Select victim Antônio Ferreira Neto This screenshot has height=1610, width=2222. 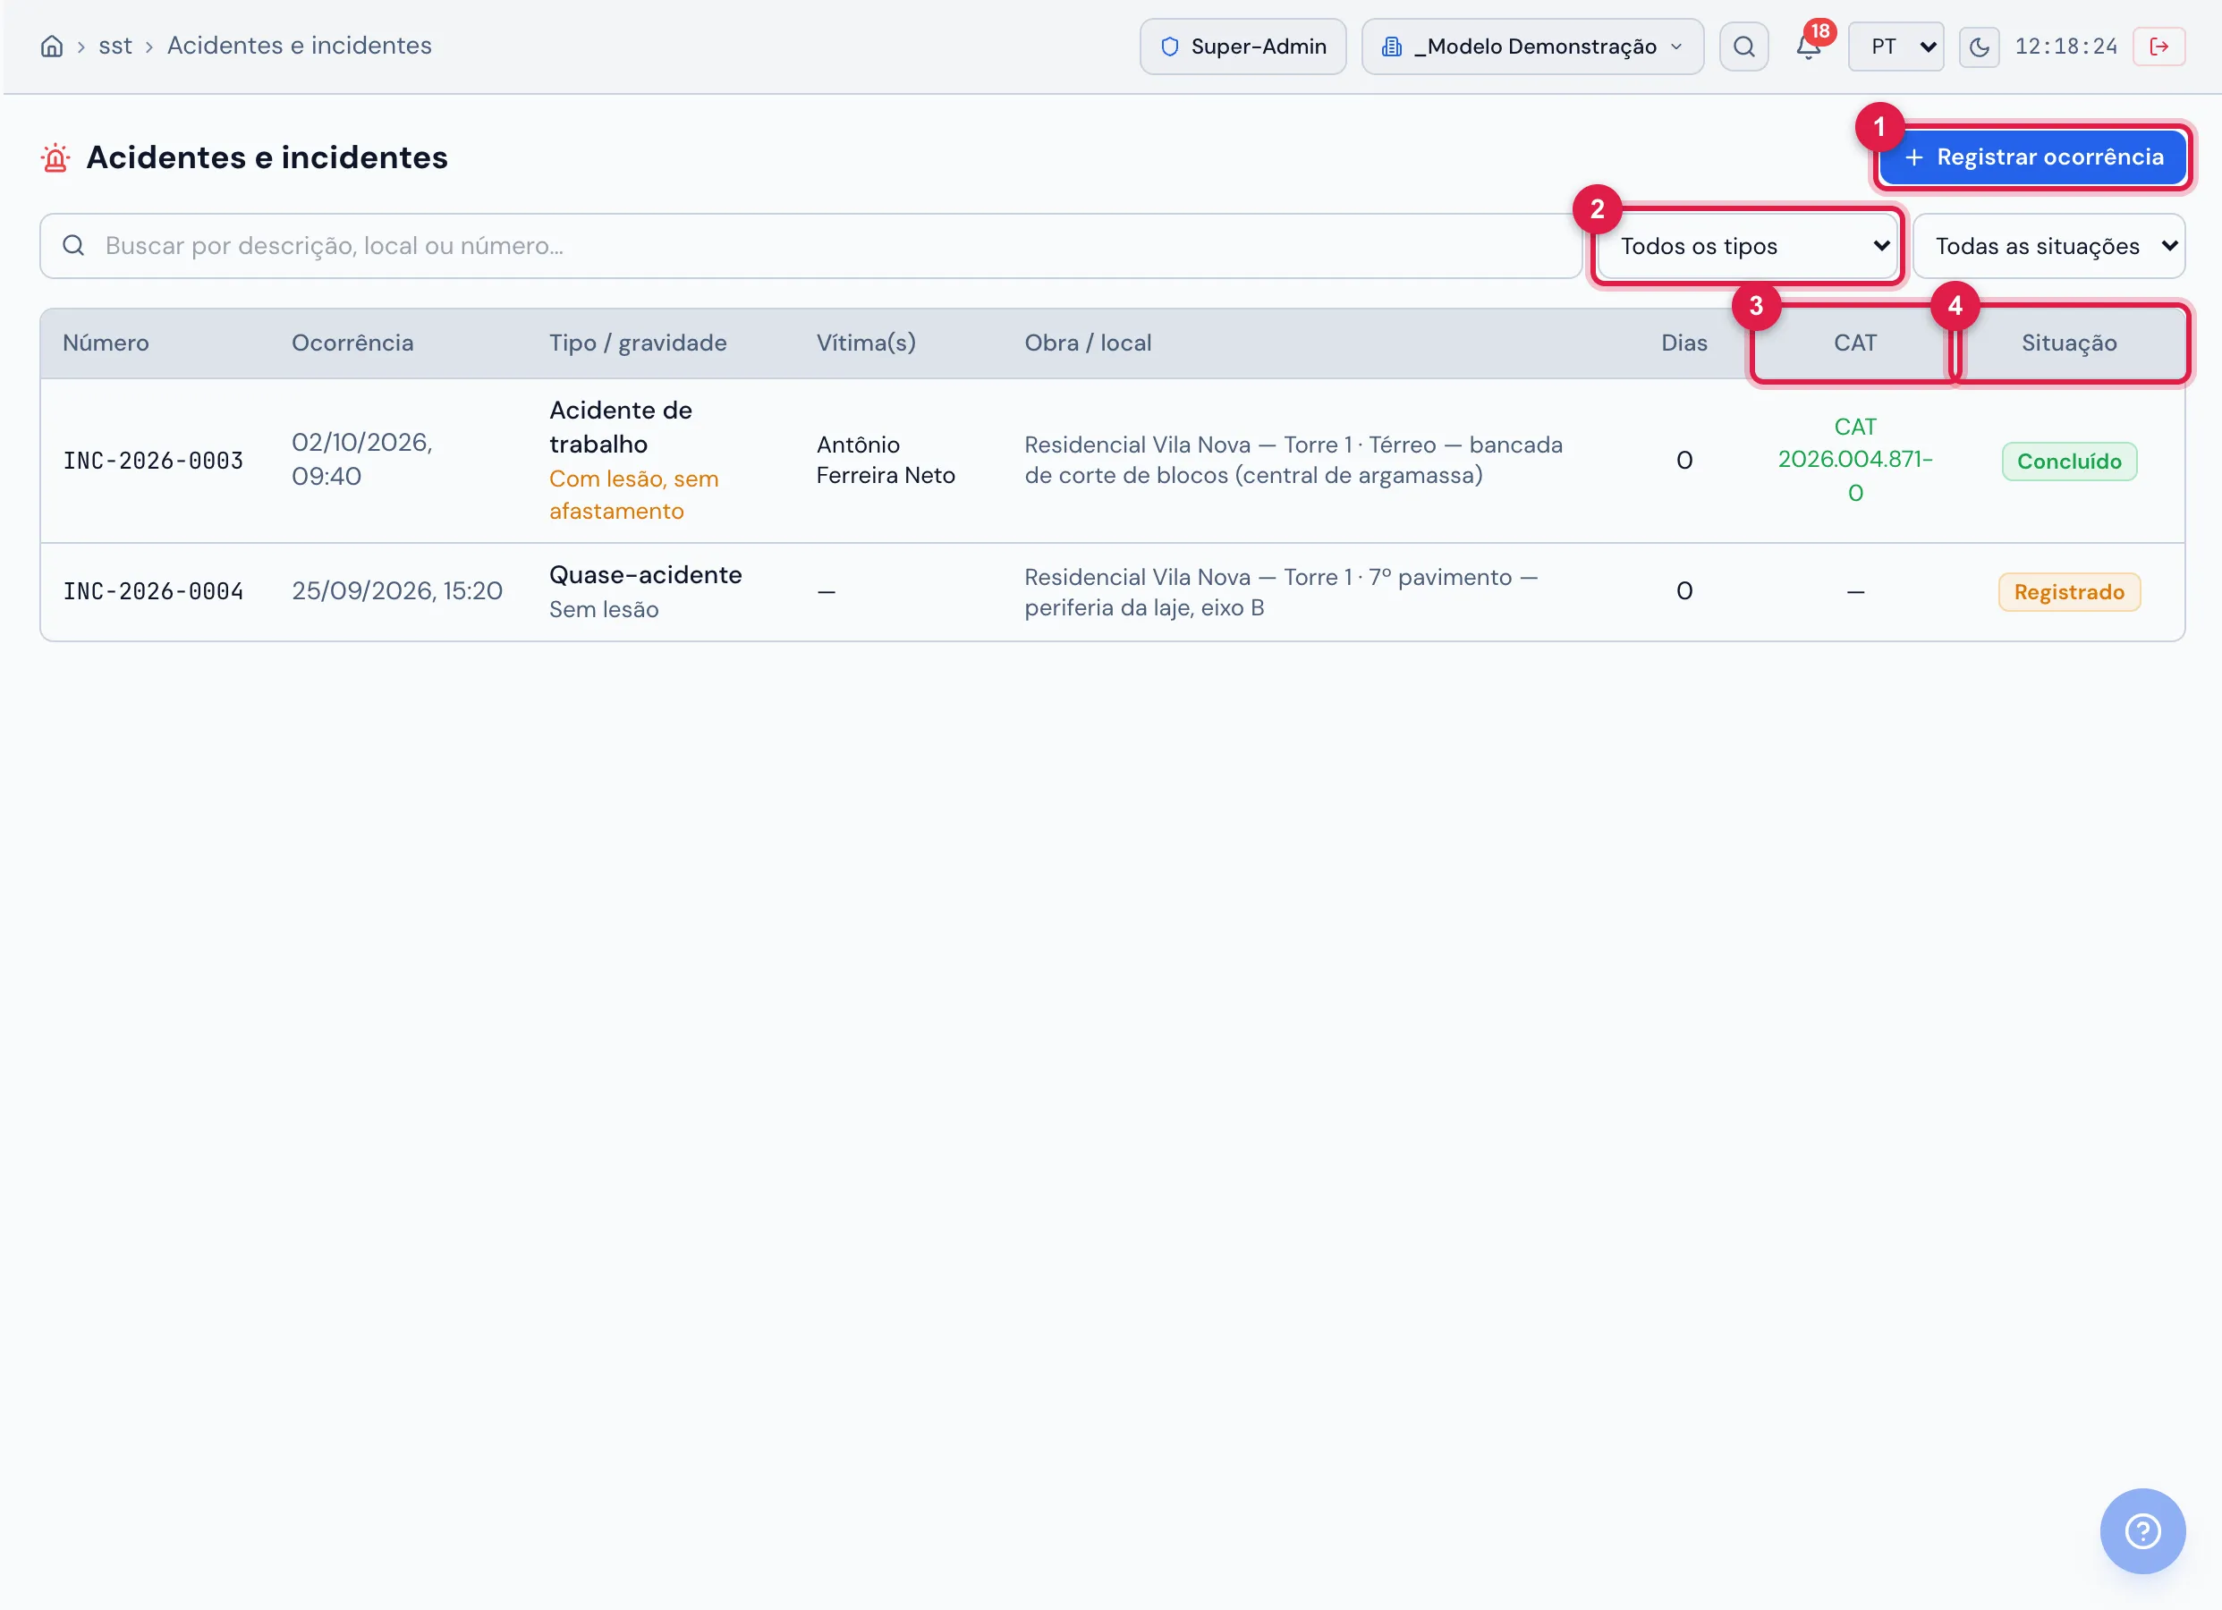point(886,460)
